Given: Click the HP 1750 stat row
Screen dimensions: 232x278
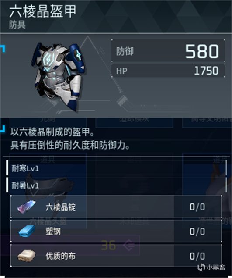Looking at the screenshot, I should pos(168,71).
